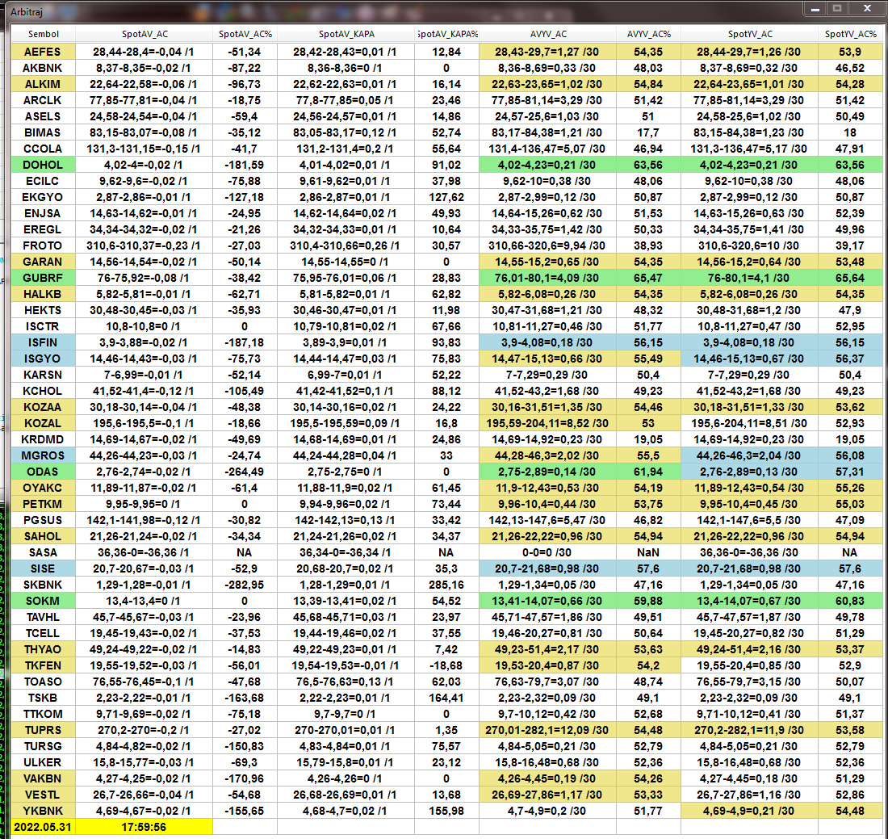
Task: Select FROTO's AVYV_AC cell 310,66-320,6=9,94 /30
Action: click(547, 245)
